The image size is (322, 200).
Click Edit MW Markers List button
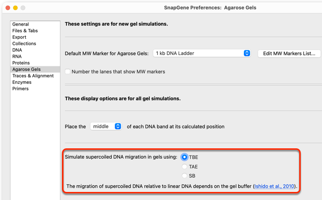tap(289, 54)
